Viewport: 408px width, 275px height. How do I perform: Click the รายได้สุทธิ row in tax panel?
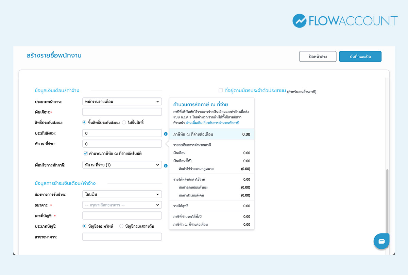click(211, 206)
